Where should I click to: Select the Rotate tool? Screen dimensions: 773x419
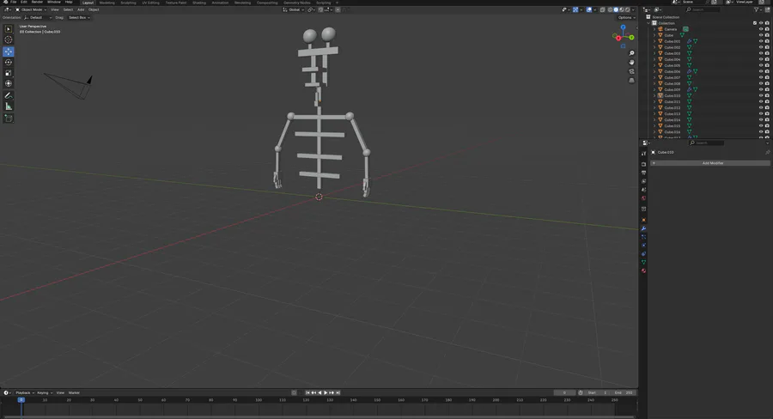(9, 62)
